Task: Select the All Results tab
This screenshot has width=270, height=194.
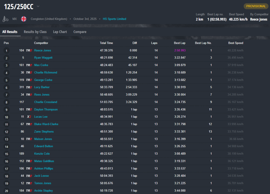Action: point(10,32)
